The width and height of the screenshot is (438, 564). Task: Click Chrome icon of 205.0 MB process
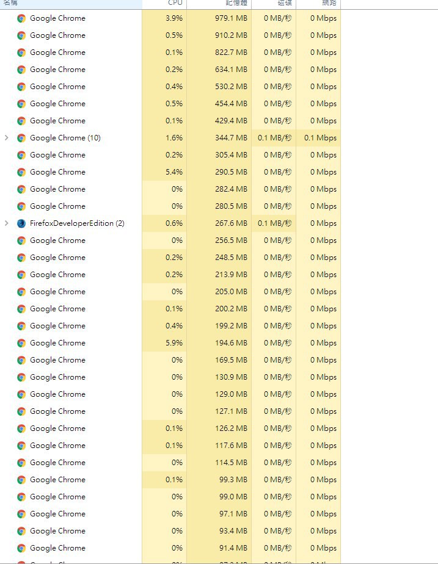[21, 292]
